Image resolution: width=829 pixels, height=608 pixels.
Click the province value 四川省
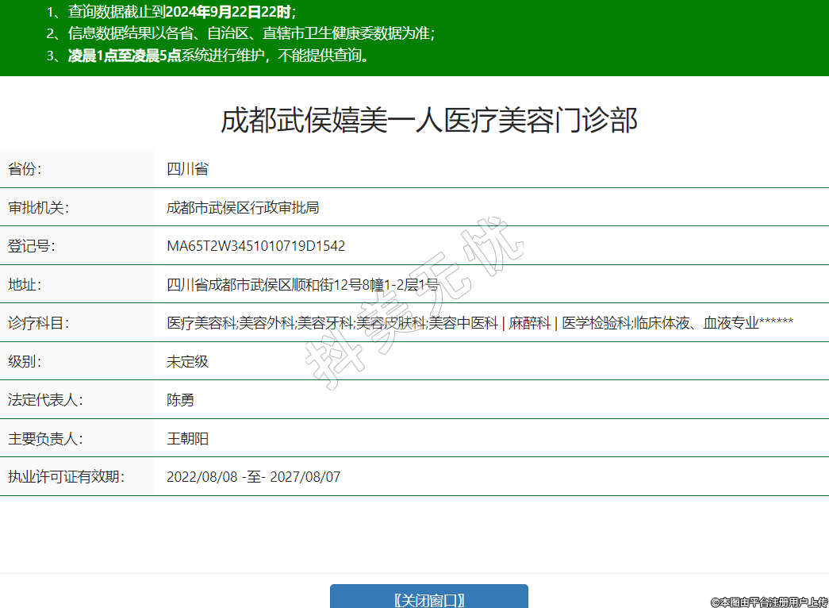click(187, 169)
